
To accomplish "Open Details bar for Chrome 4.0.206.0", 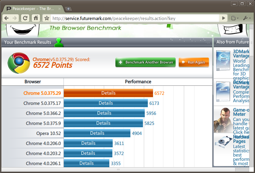I will [88, 143].
